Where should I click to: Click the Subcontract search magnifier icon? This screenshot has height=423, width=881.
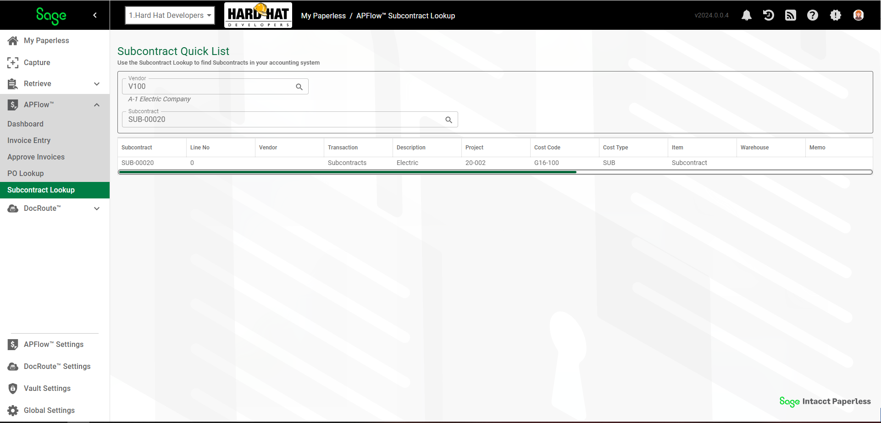pos(449,120)
